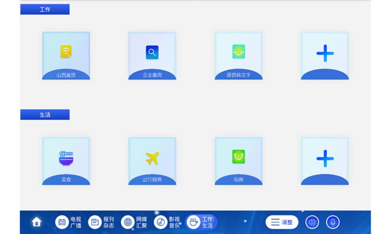Screen dimensions: 391x234
Task: Open the 出行服务 travel service app
Action: click(152, 160)
